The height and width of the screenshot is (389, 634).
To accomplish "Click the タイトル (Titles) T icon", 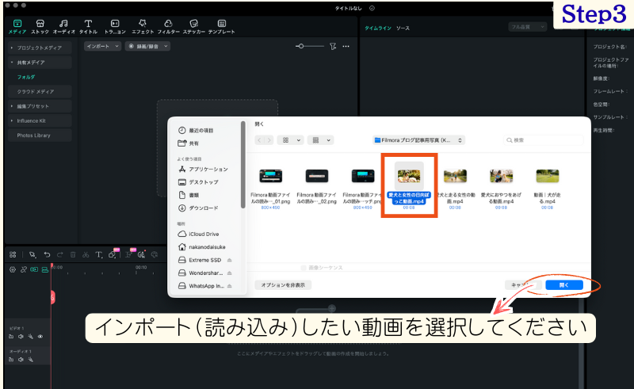I will coord(88,24).
